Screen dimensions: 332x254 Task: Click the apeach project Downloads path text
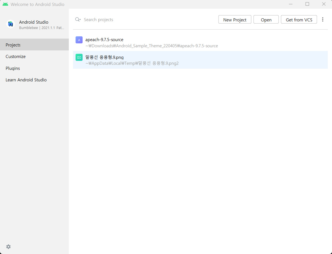152,46
